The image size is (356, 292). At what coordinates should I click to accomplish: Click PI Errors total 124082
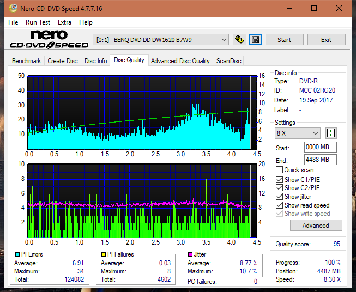point(74,279)
